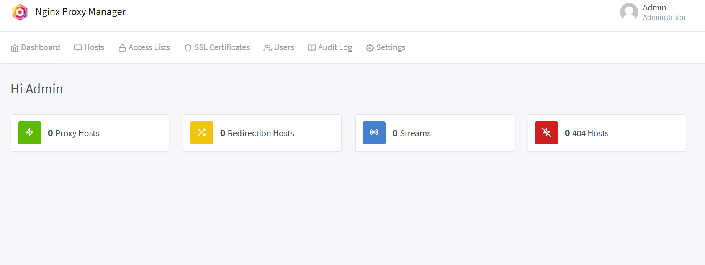
Task: Open the 0 Proxy Hosts card
Action: (x=90, y=133)
